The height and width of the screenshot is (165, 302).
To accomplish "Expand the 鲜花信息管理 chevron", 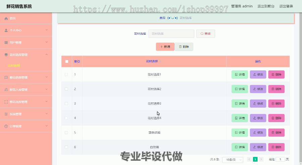I will 46,77.
